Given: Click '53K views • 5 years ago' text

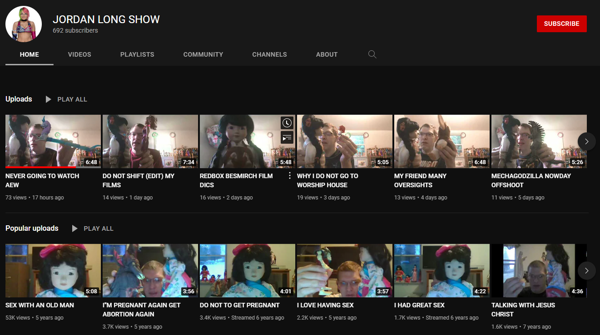Looking at the screenshot, I should click(35, 318).
